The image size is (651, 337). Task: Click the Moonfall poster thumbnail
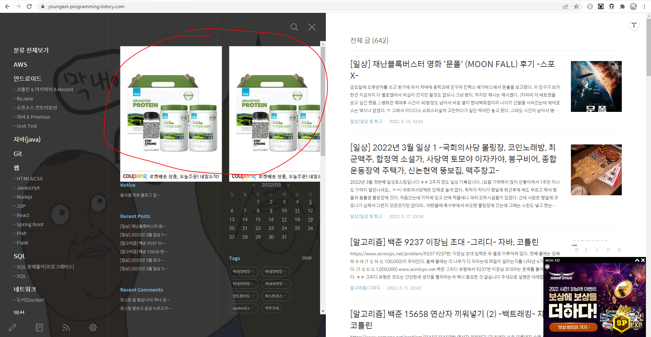(596, 86)
